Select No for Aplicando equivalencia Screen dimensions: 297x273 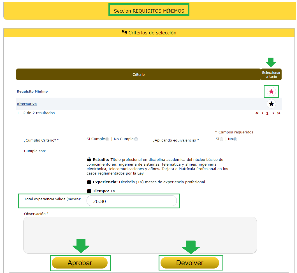(235, 139)
